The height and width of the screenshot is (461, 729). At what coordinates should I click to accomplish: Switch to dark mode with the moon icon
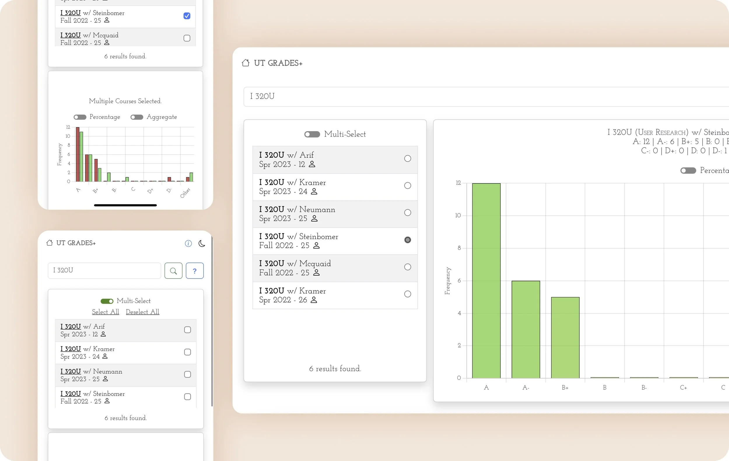201,243
